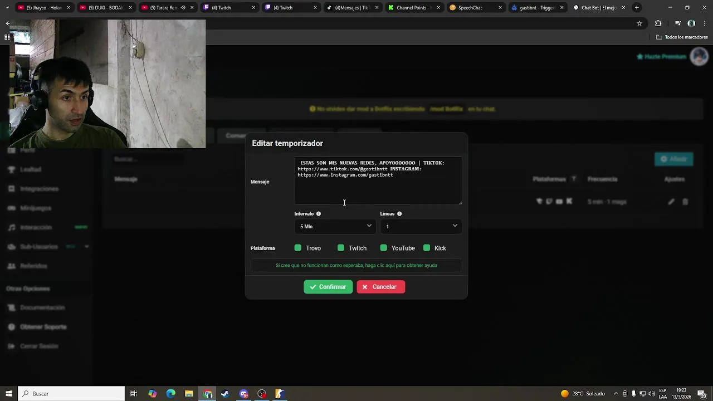Open Microsoft Edge from the taskbar
This screenshot has width=713, height=401.
[170, 394]
